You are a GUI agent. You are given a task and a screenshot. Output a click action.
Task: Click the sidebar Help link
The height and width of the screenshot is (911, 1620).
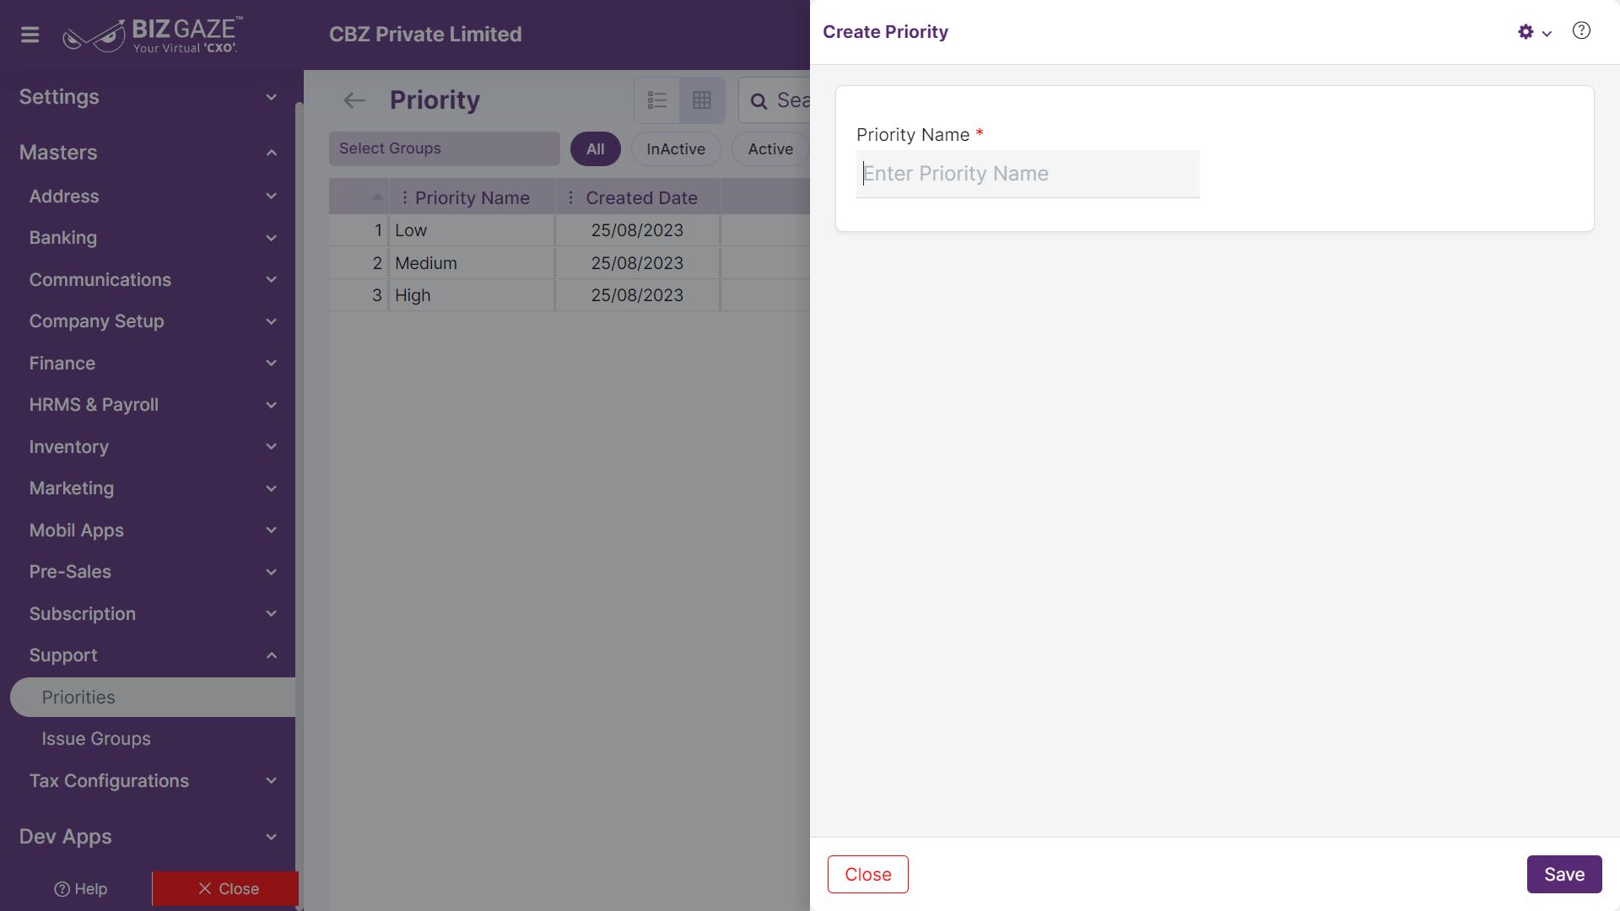click(81, 889)
